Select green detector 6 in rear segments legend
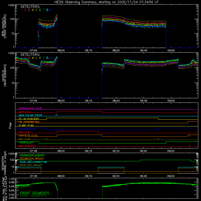Image resolution: width=201 pixels, height=201 pixels. (x=40, y=58)
